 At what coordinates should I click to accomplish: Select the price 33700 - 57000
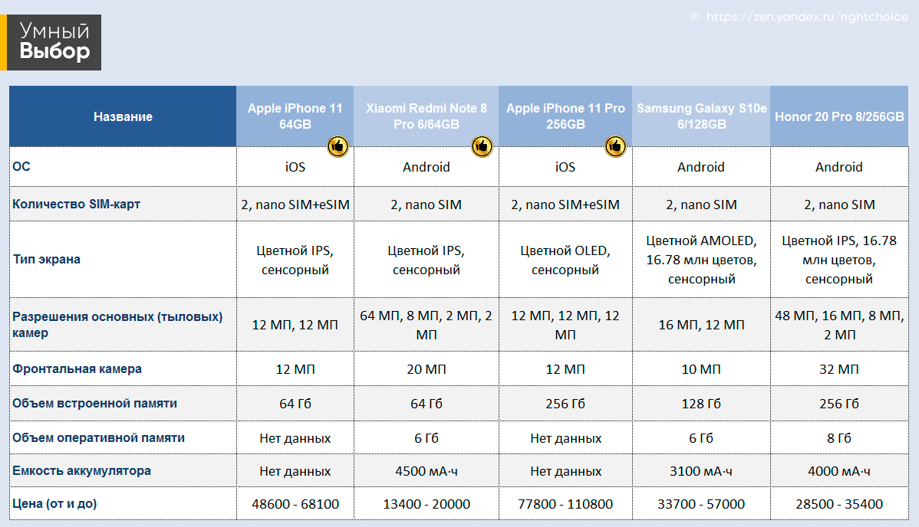pos(702,504)
